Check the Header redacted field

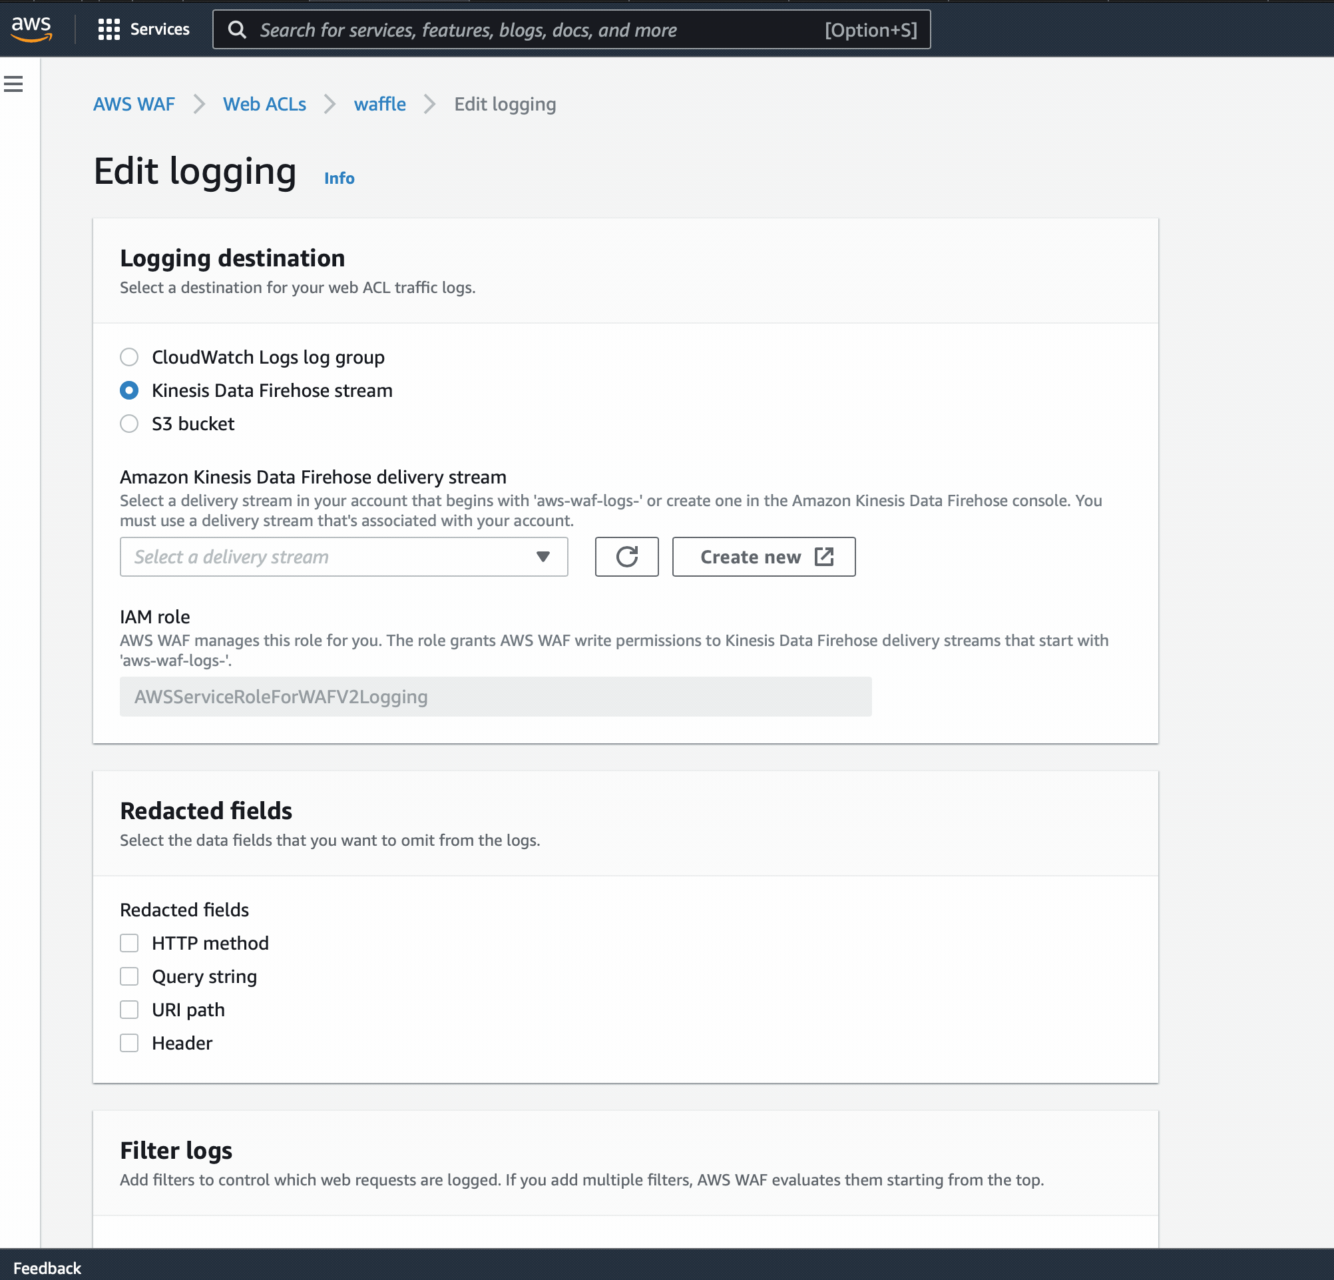point(129,1043)
